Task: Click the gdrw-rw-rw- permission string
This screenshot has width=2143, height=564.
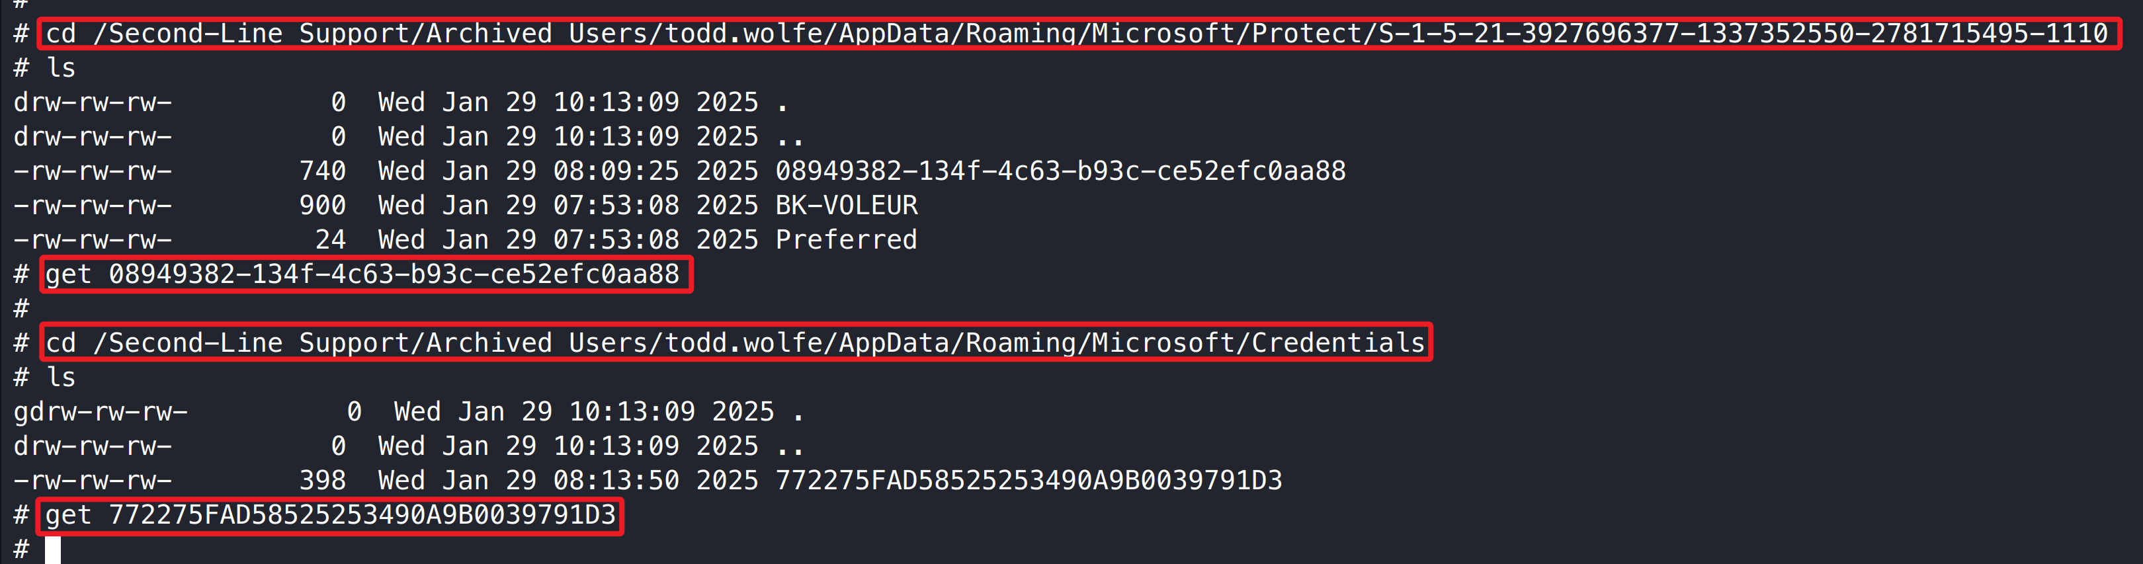Action: (101, 412)
